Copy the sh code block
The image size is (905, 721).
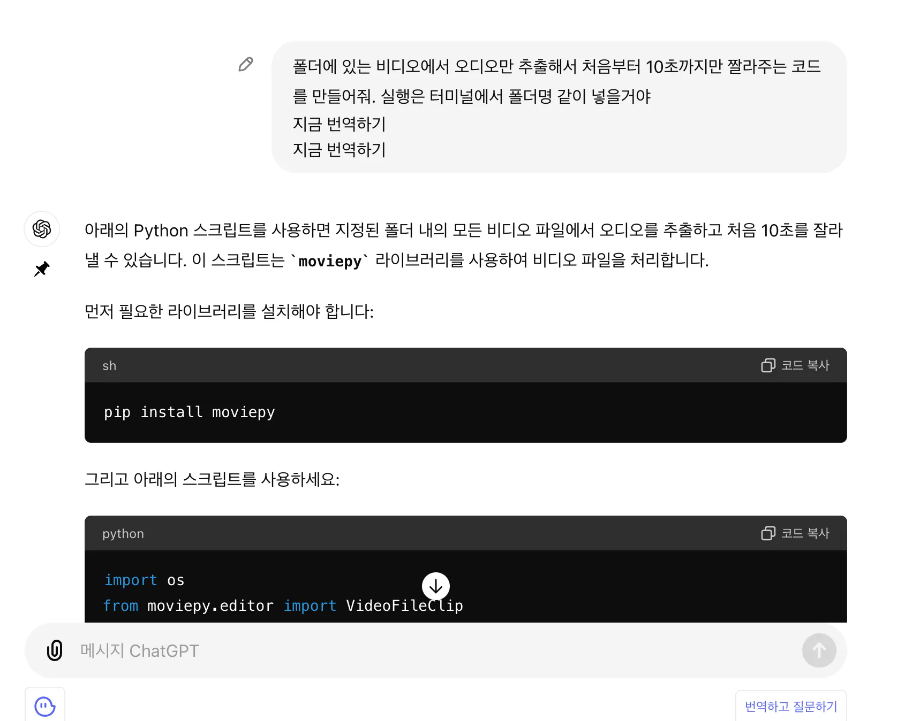795,365
